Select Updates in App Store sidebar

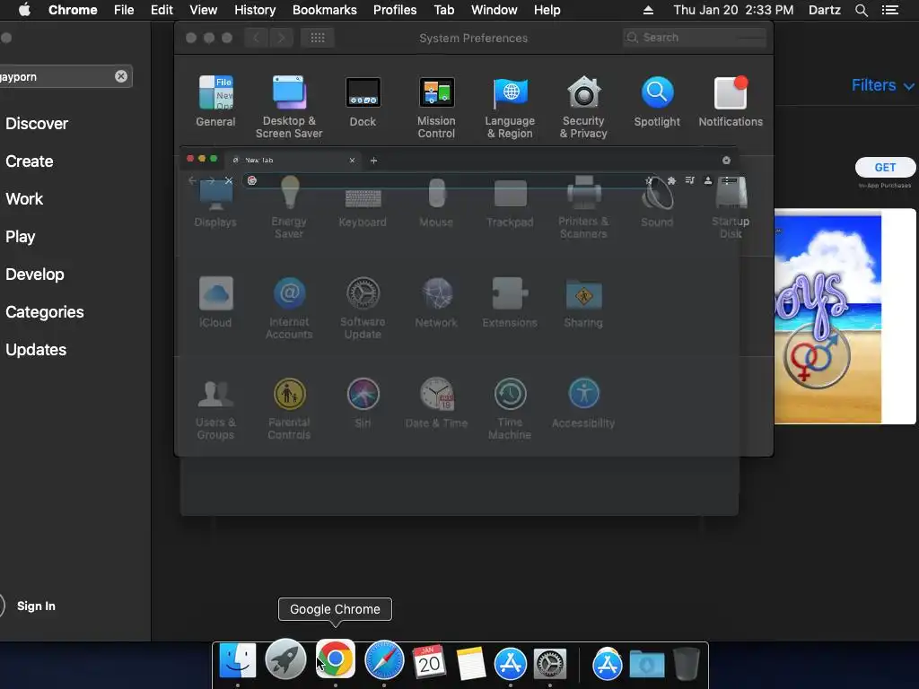36,350
